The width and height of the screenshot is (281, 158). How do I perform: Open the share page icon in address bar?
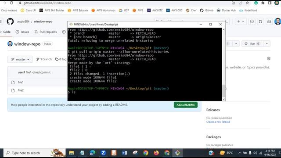240,3
